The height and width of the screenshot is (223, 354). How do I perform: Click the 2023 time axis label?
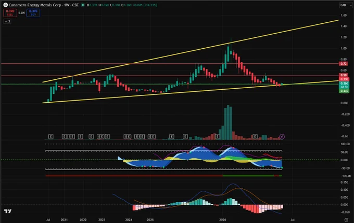(102, 219)
